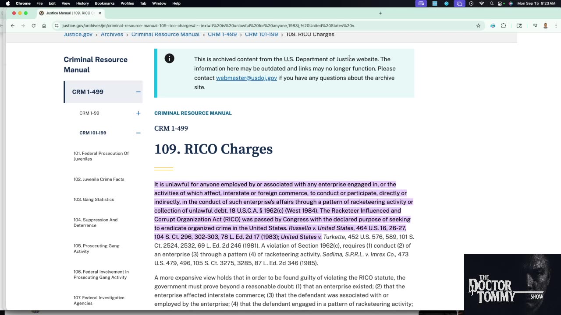Open 103. Gang Statistics
561x315 pixels.
94,199
